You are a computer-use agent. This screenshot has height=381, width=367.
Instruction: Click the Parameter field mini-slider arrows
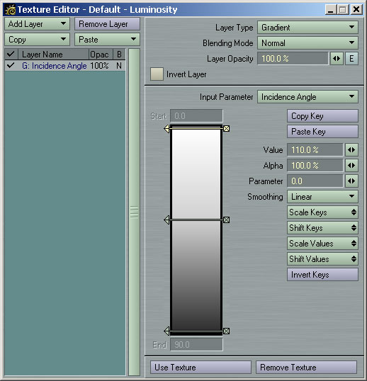click(x=351, y=181)
